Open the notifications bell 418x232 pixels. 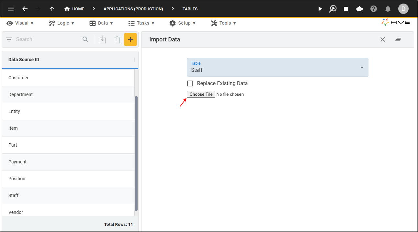click(x=388, y=9)
